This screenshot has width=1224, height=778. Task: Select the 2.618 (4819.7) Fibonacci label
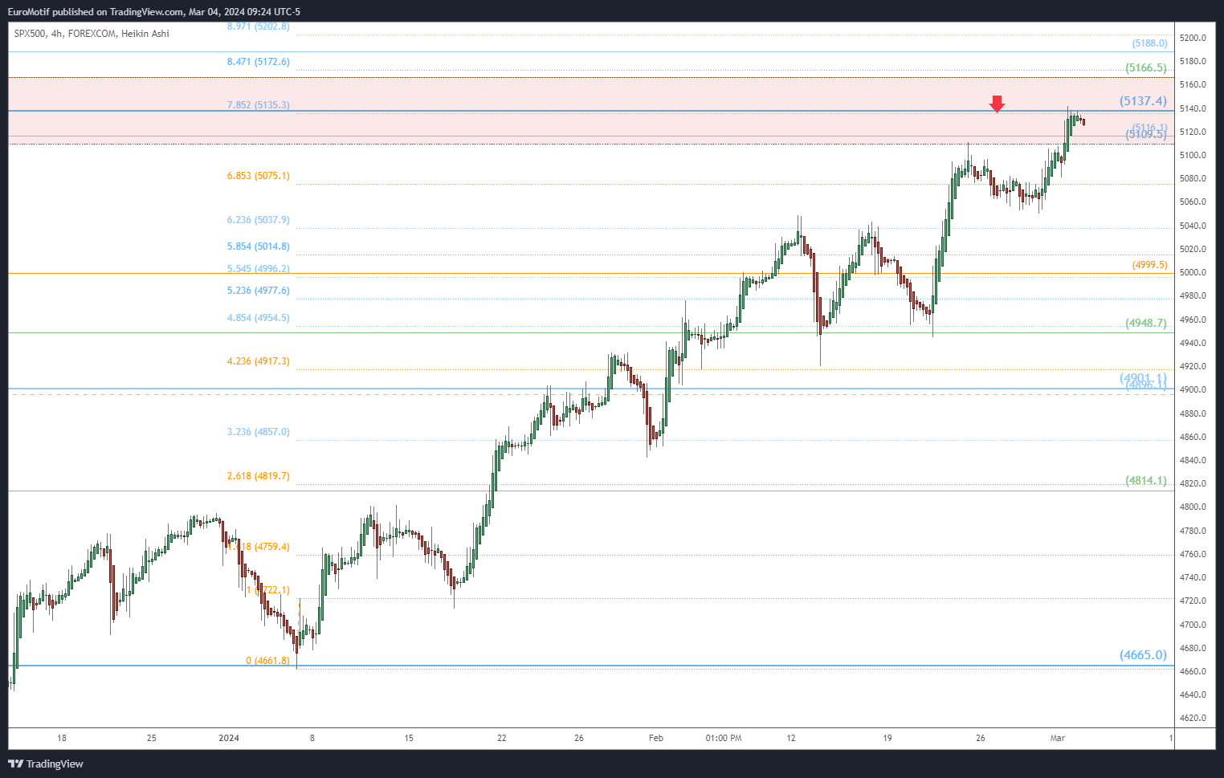pyautogui.click(x=258, y=476)
